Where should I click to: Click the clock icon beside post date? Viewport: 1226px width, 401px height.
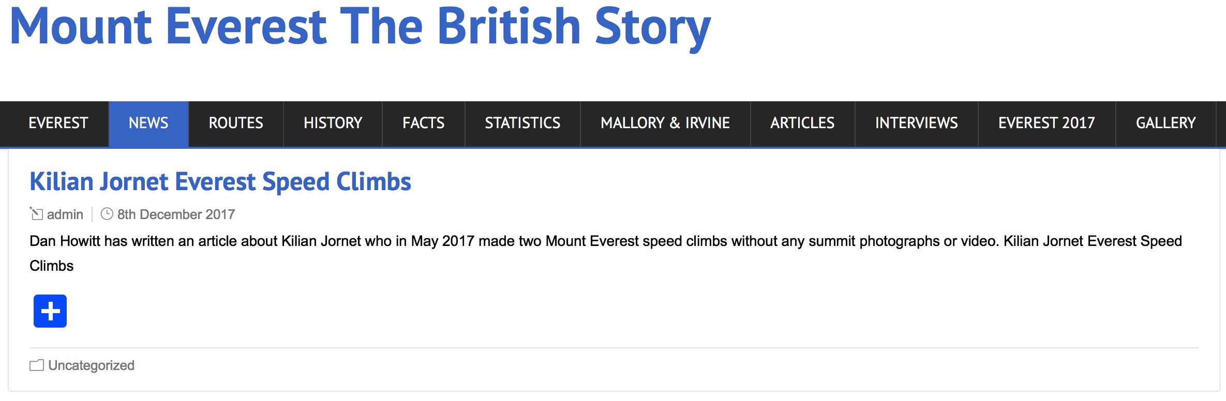107,214
